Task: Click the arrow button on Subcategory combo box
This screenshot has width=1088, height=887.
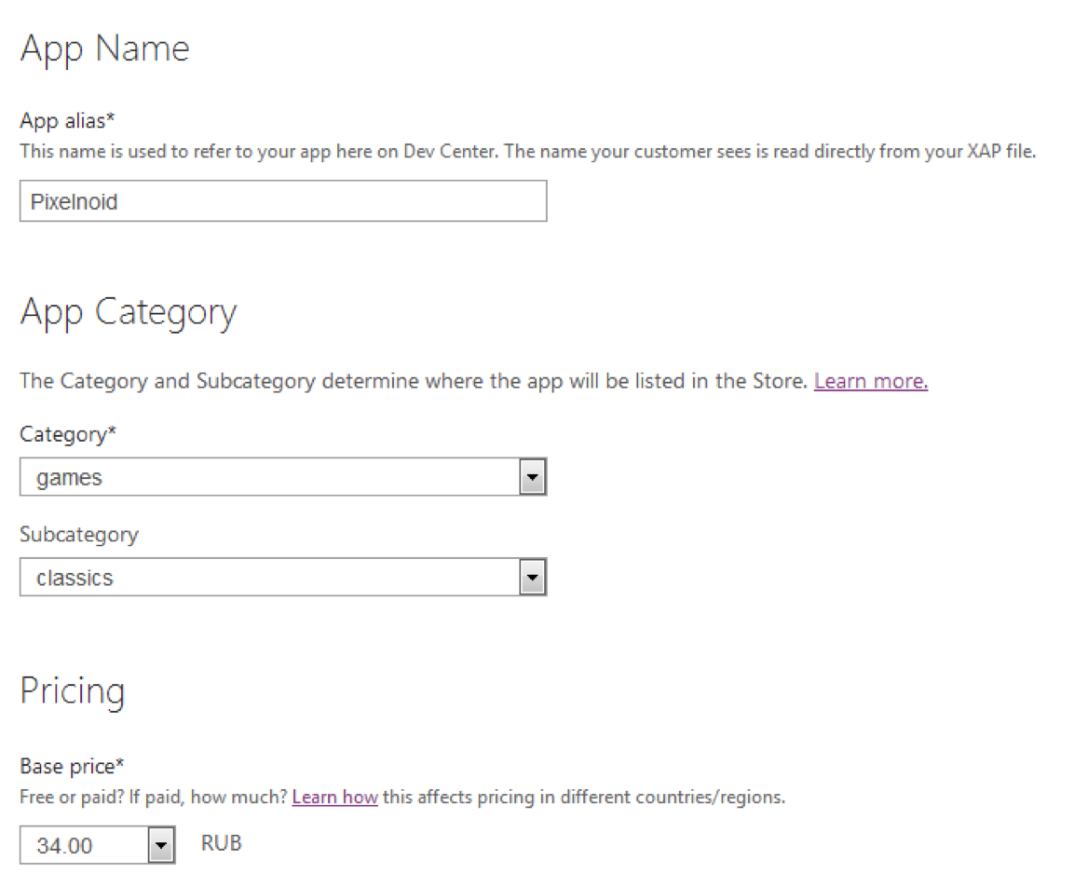Action: coord(532,578)
